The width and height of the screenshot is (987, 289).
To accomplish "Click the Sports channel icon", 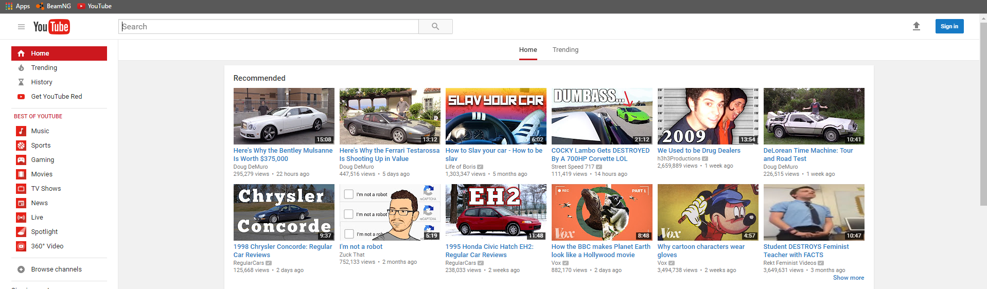I will (x=21, y=146).
